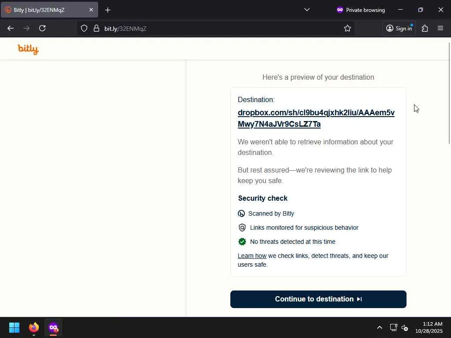Select Firefox private window taskbar icon
Viewport: 451px width, 338px height.
[x=53, y=327]
